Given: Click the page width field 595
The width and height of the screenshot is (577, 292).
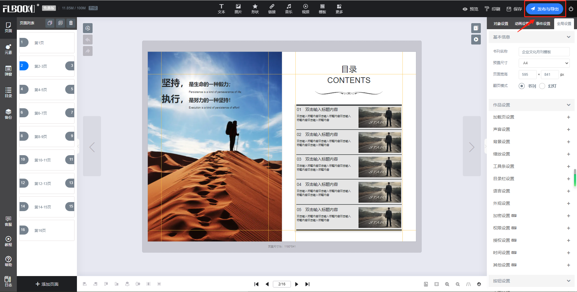Looking at the screenshot, I should tap(527, 75).
